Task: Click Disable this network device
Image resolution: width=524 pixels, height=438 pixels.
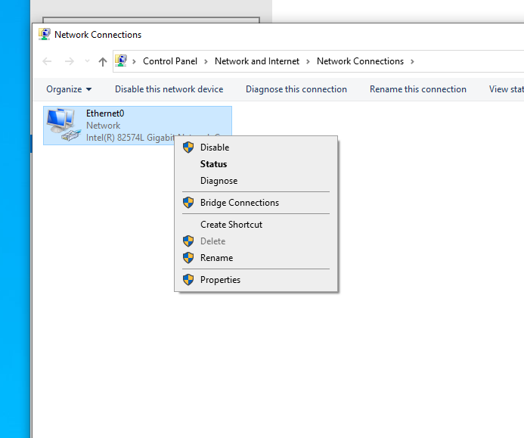Action: 169,89
